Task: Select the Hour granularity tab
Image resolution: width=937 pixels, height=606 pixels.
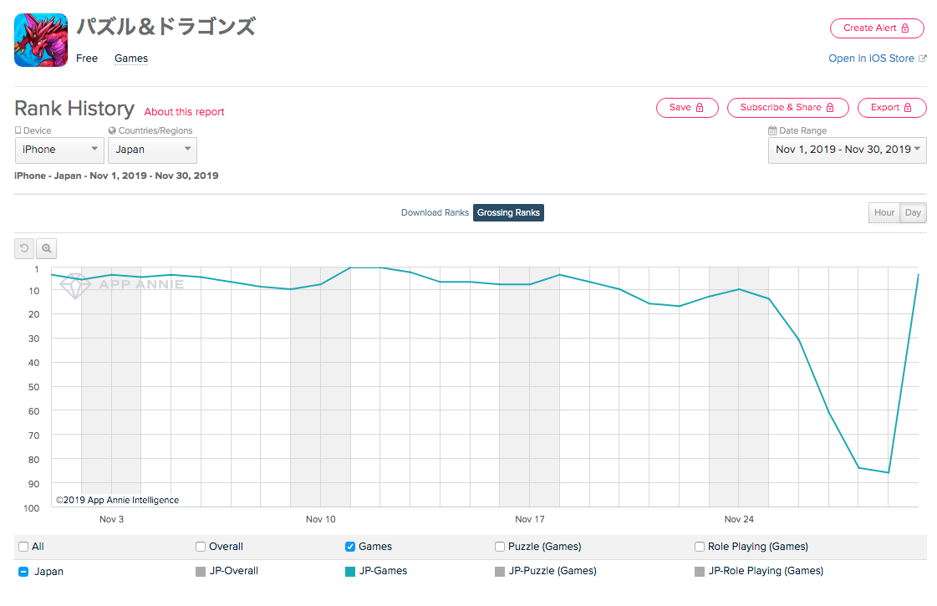Action: pos(884,213)
